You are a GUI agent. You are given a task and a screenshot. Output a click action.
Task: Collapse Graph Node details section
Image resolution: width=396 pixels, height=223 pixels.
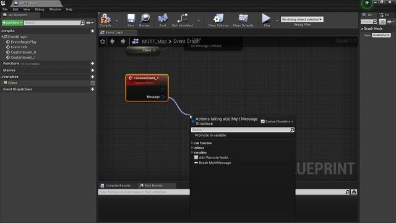pos(362,28)
